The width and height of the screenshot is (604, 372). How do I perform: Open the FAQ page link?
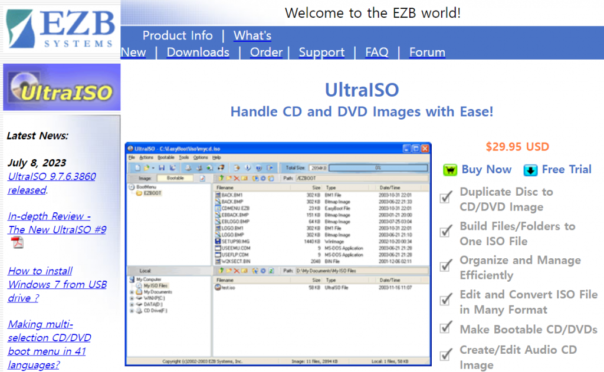377,52
